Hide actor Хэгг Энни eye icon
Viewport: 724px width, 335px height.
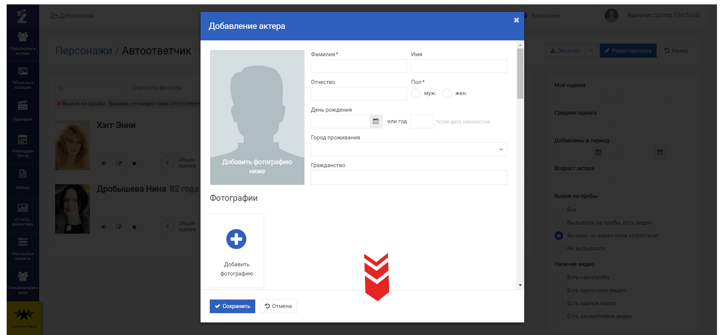coord(104,163)
